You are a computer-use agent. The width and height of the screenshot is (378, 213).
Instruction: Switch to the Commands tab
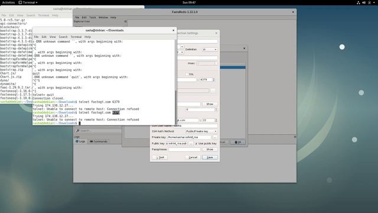(99, 141)
